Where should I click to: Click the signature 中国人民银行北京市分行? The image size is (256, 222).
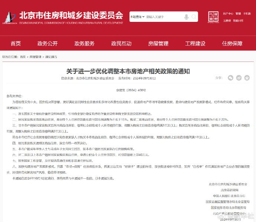[229, 196]
